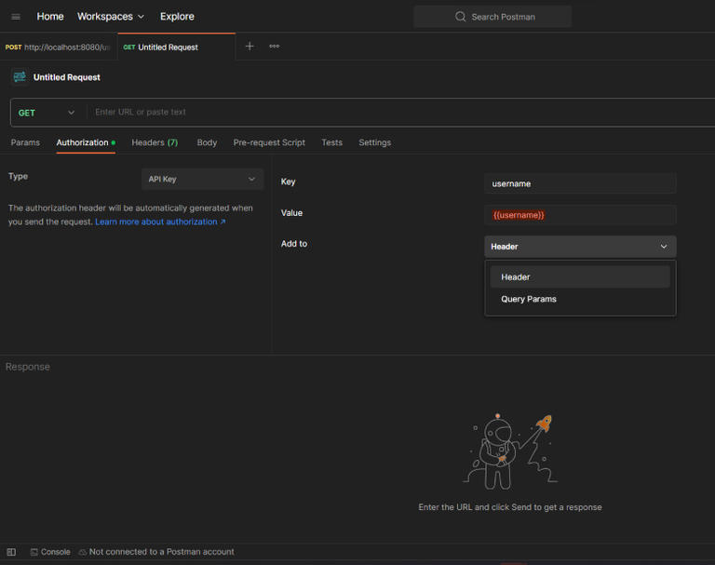Viewport: 715px width, 565px height.
Task: Open the request Settings tab
Action: pos(375,142)
